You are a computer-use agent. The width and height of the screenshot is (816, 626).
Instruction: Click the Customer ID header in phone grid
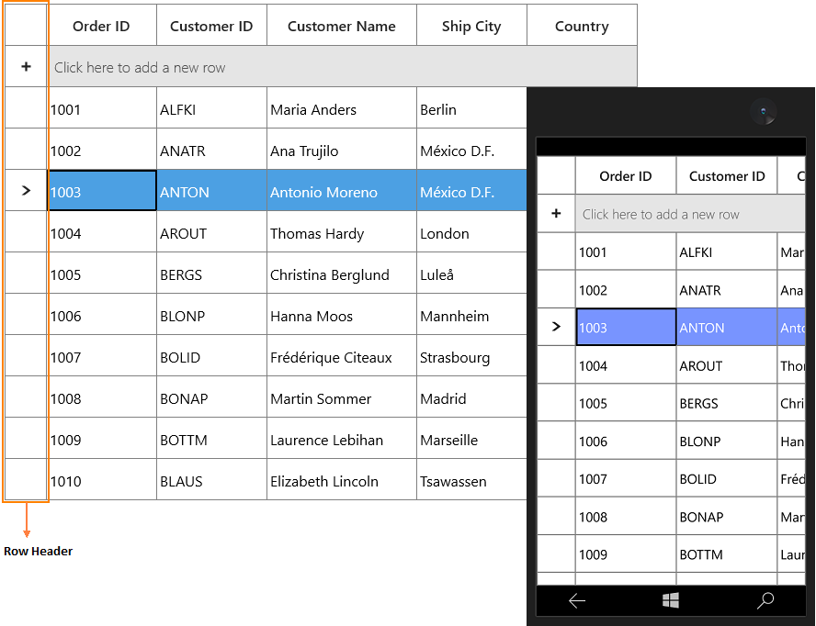727,176
